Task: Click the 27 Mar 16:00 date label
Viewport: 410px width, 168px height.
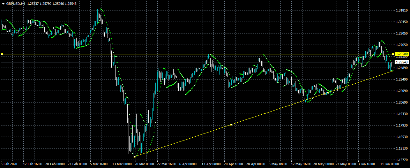Action: 167,165
